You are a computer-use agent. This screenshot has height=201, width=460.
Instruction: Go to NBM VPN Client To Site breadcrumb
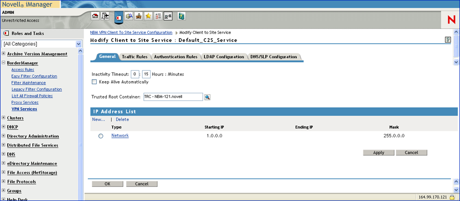click(x=131, y=32)
